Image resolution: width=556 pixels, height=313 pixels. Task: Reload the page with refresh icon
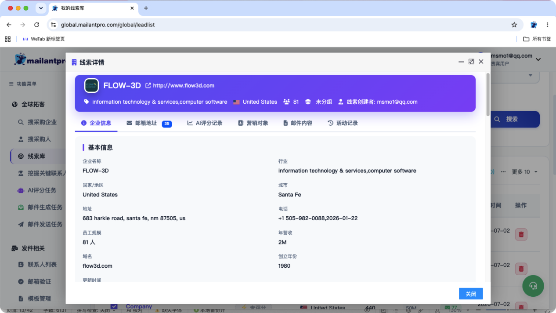[x=37, y=25]
